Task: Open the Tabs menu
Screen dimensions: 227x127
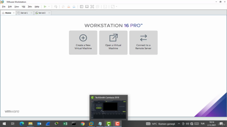Action: point(30,7)
